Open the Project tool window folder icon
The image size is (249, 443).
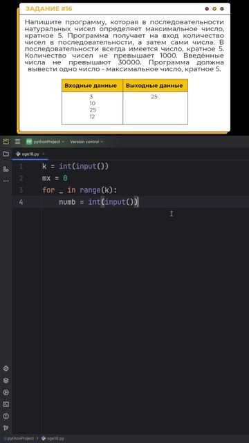(6, 154)
